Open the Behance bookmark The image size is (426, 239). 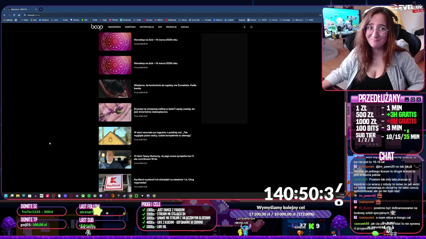tap(218, 20)
